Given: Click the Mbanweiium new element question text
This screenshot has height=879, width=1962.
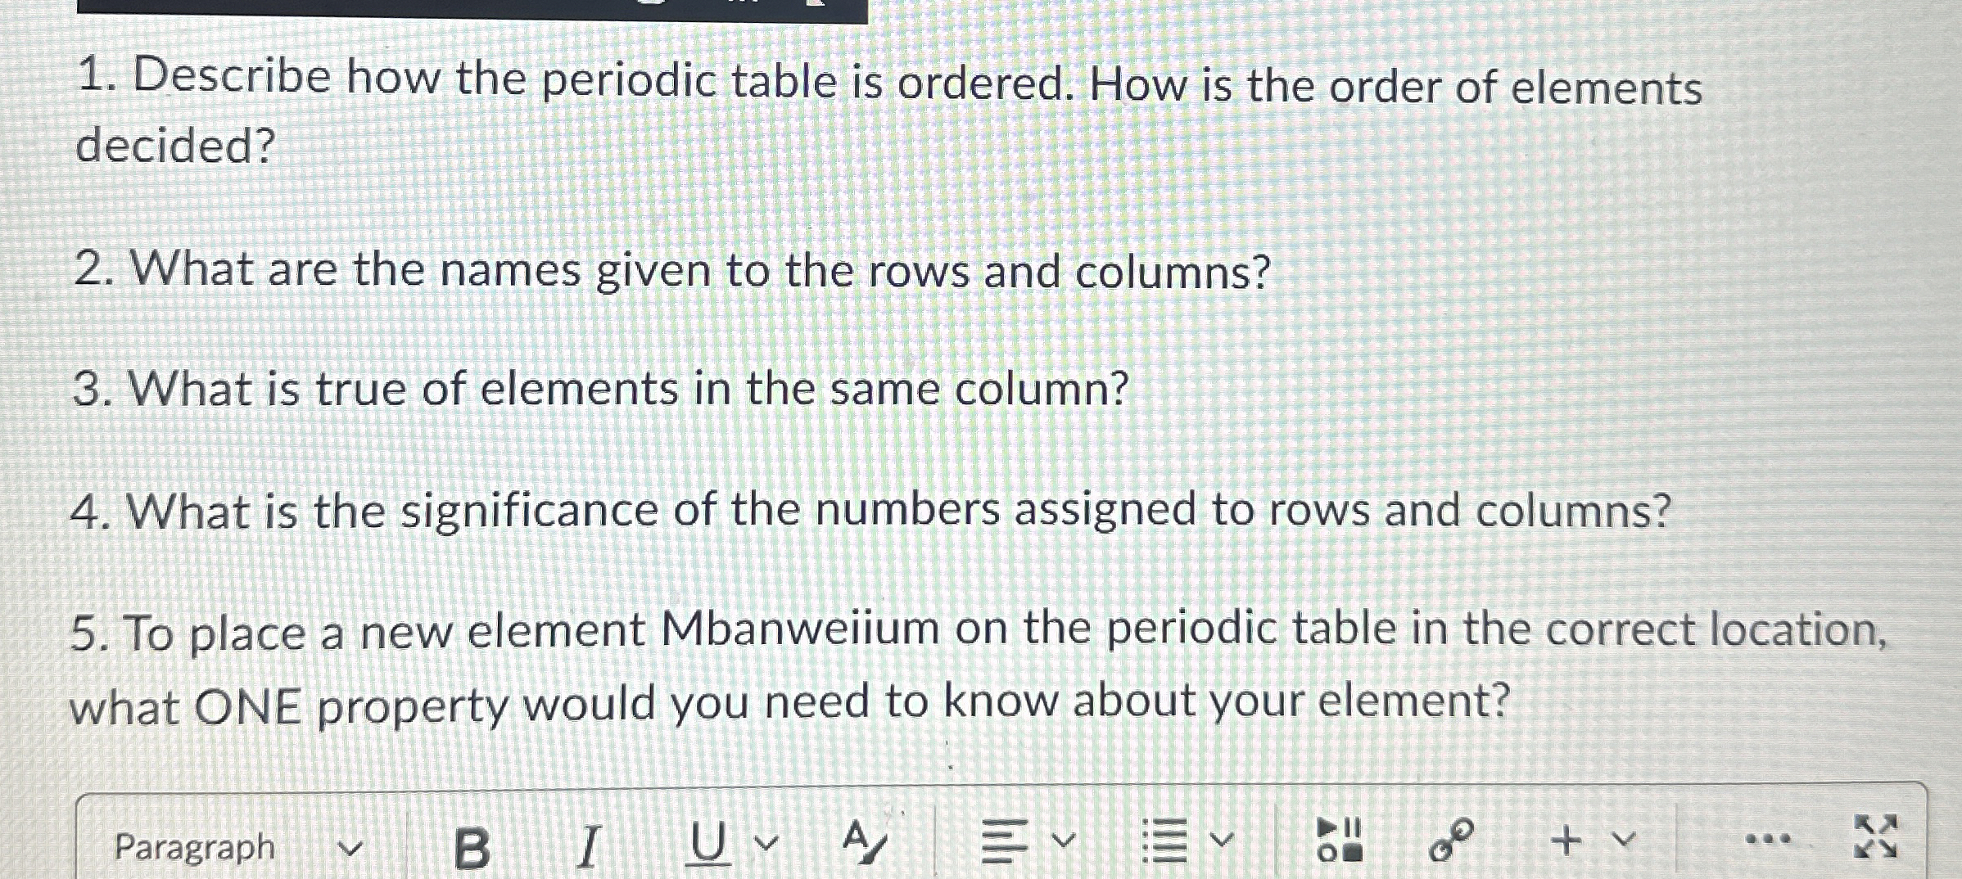Looking at the screenshot, I should pyautogui.click(x=979, y=667).
